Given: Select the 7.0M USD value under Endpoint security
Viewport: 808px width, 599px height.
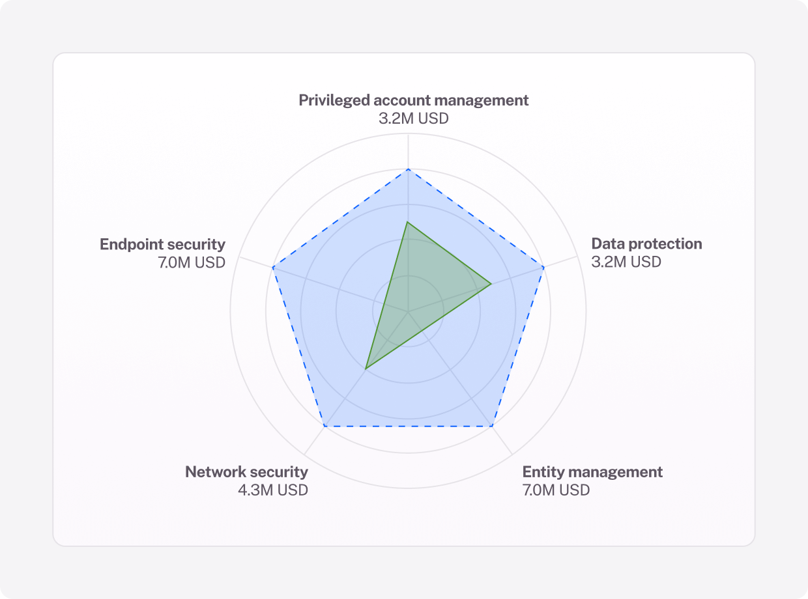Looking at the screenshot, I should point(192,262).
